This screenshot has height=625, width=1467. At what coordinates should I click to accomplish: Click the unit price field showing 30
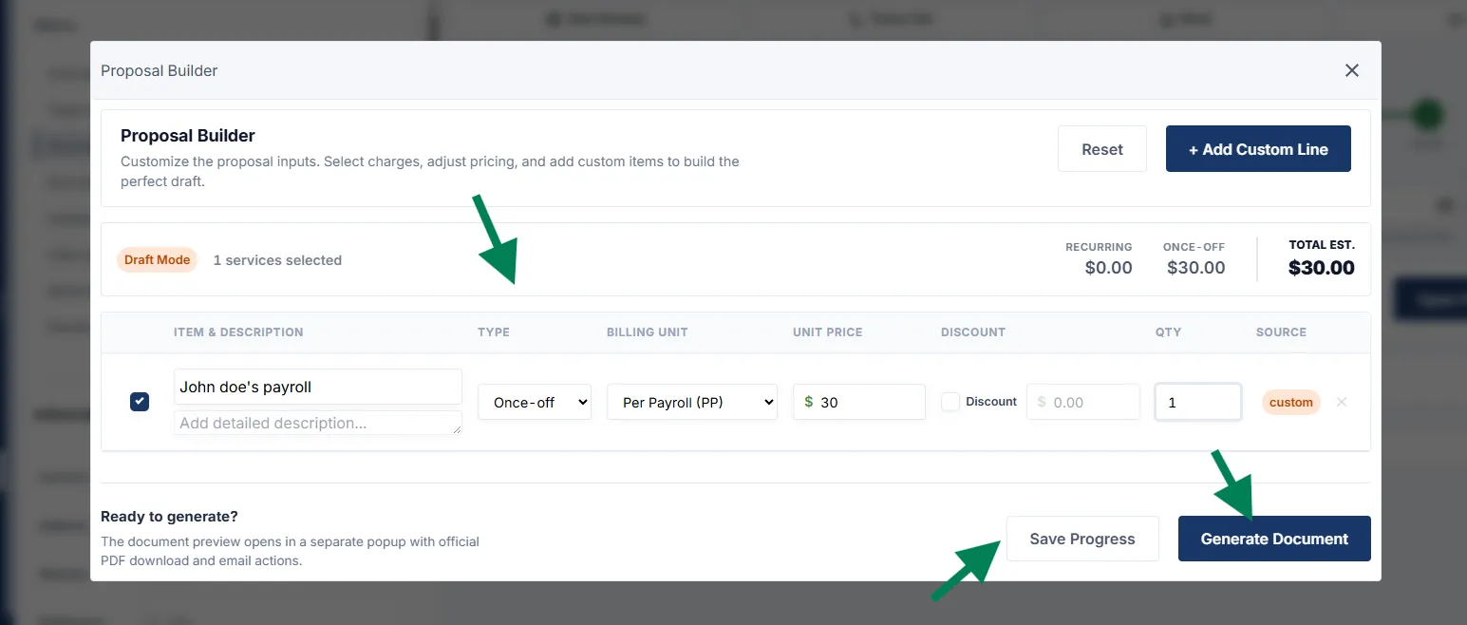pos(859,402)
